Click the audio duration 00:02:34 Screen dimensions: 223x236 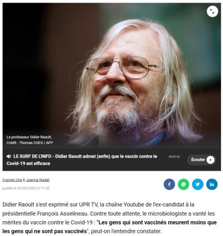(x=174, y=156)
